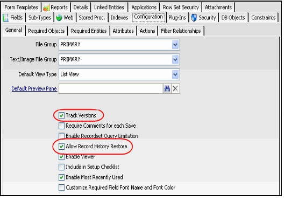
Task: Clear the Default Preview Pane with X icon
Action: click(175, 89)
